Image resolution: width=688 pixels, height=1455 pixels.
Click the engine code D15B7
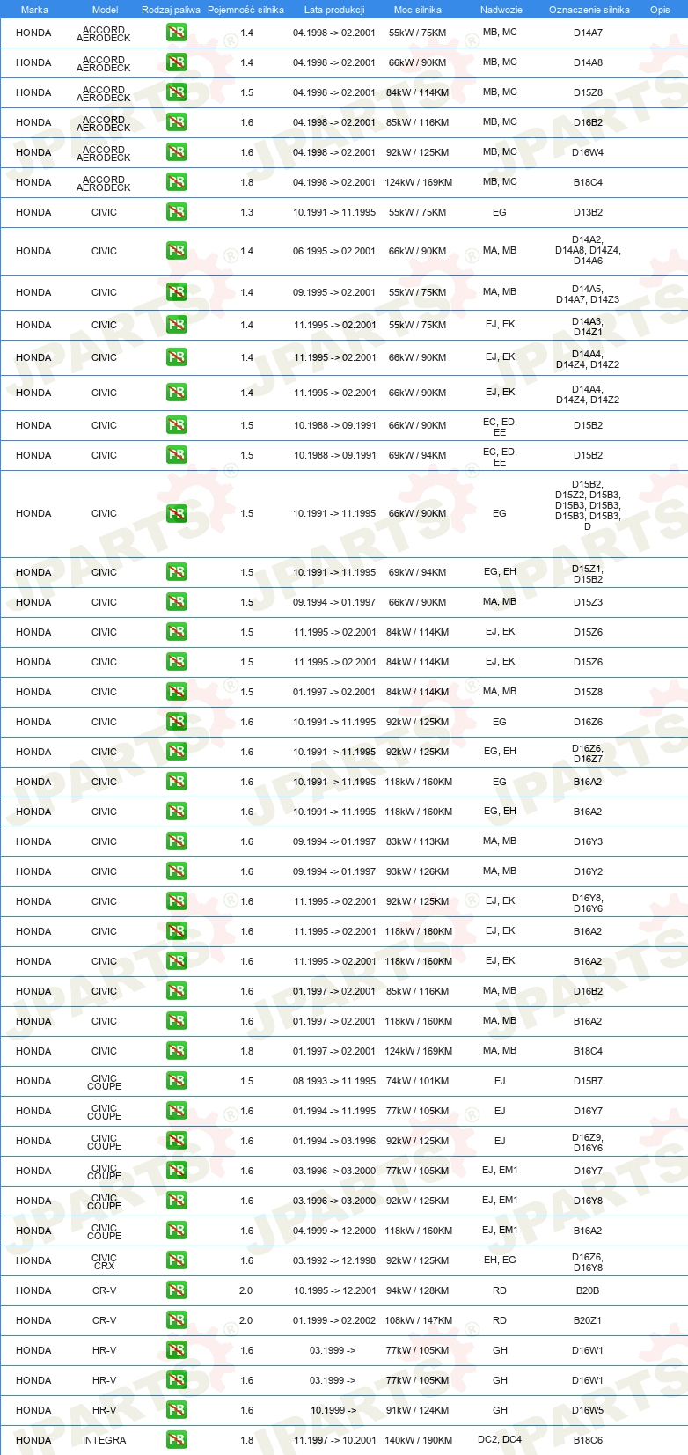click(588, 1081)
